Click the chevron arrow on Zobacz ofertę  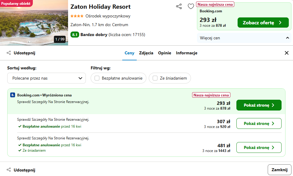tap(280, 23)
